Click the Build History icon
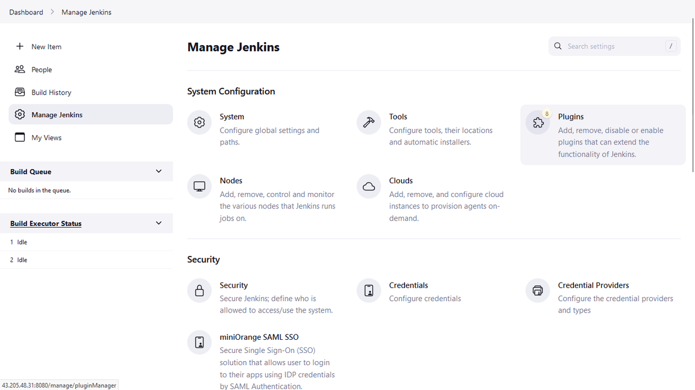 click(20, 92)
